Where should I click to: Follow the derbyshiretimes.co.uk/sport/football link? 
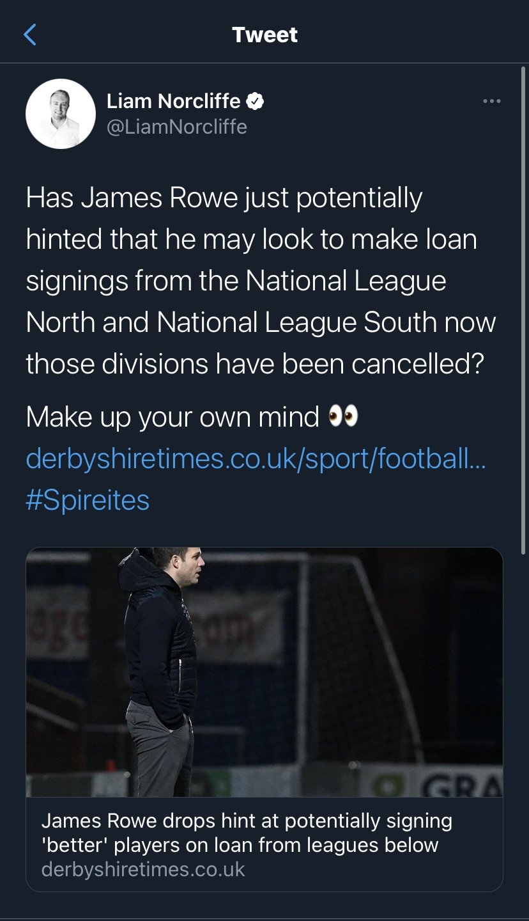(256, 459)
